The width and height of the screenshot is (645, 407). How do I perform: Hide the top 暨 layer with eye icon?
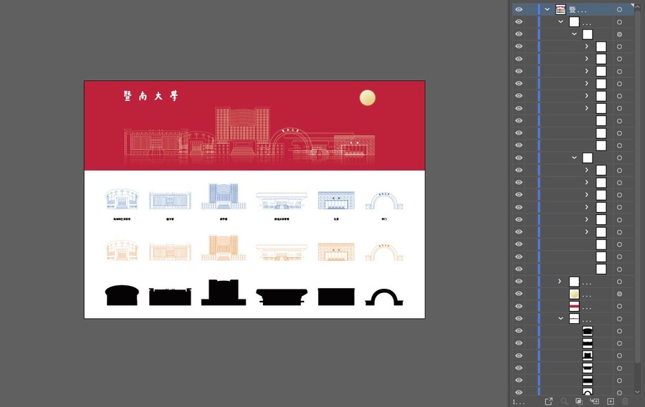click(519, 9)
